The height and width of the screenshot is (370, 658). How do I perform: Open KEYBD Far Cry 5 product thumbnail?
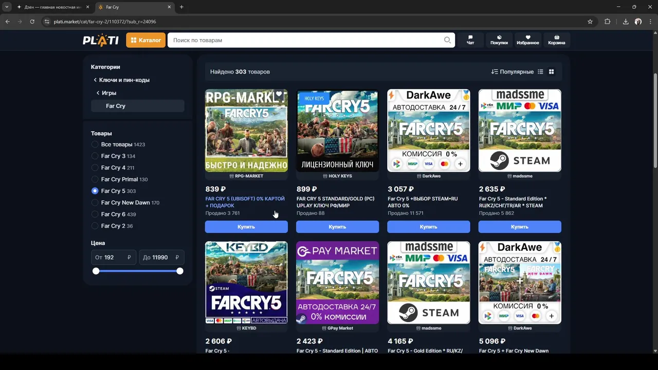[x=246, y=283]
